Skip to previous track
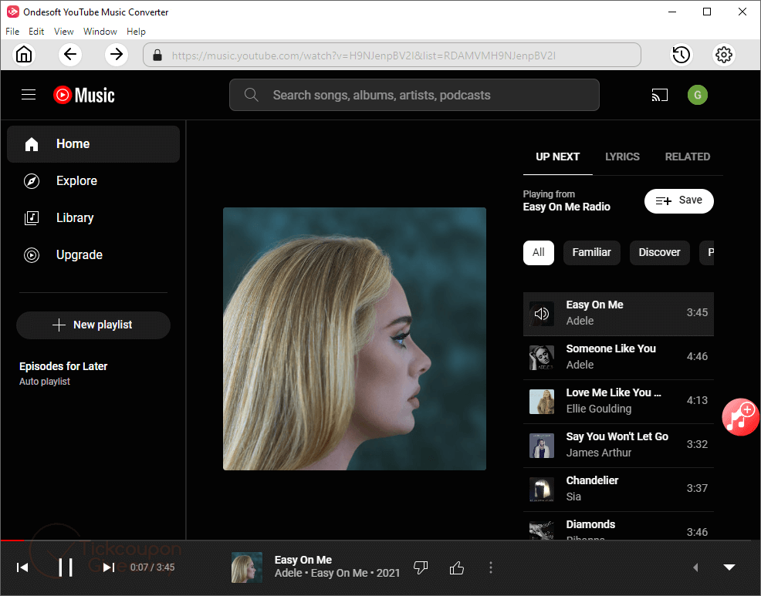 click(x=22, y=567)
